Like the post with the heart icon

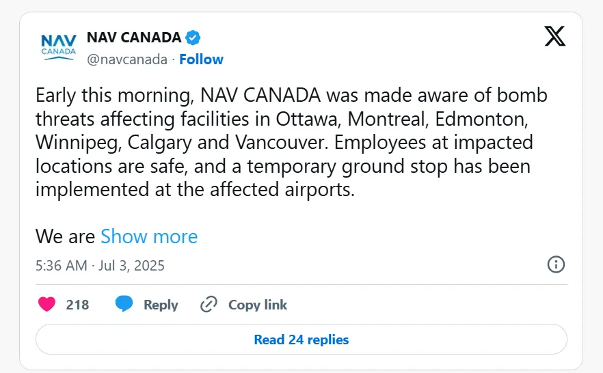[x=47, y=304]
